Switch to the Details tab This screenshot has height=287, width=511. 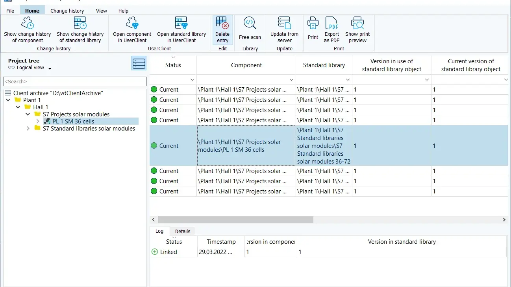[183, 232]
